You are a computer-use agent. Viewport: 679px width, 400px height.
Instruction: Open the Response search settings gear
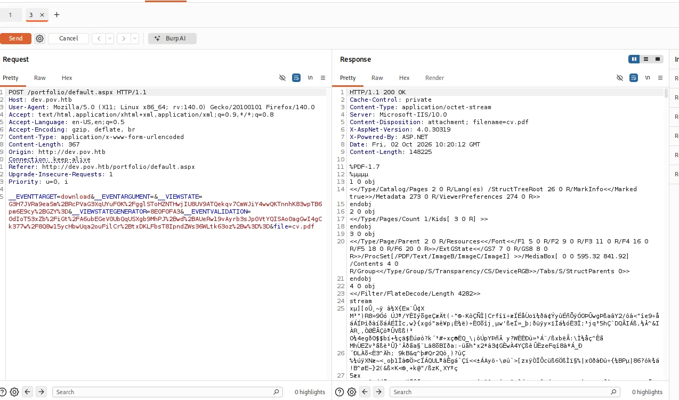coord(352,392)
